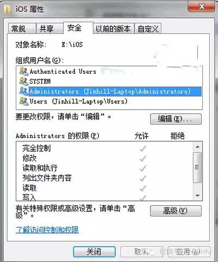This screenshot has width=218, height=262.
Task: Switch to the 以前的版本 tab
Action: [x=113, y=28]
